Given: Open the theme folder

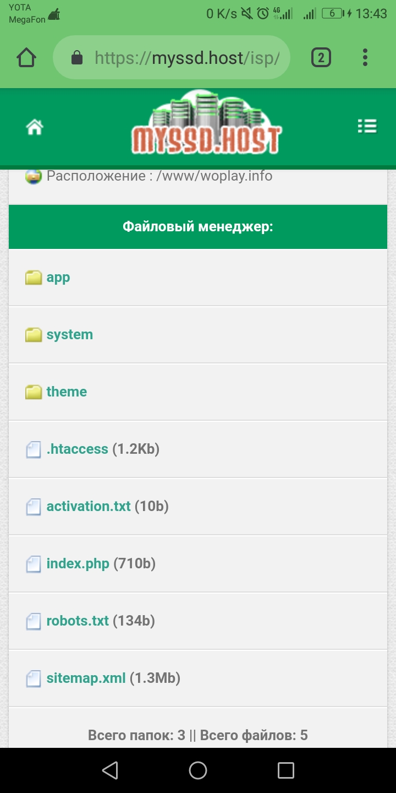Looking at the screenshot, I should point(67,392).
